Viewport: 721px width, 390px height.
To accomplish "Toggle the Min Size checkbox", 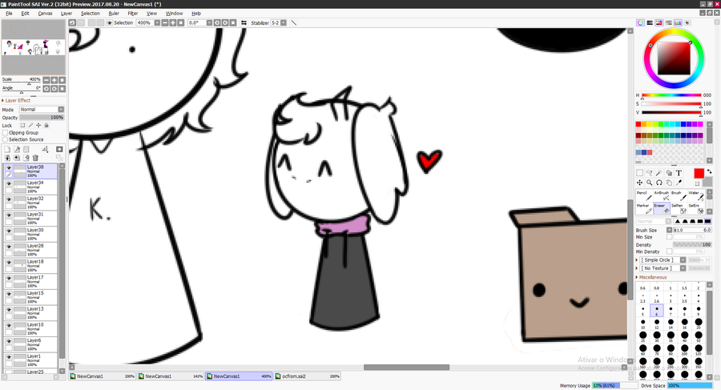I will pyautogui.click(x=670, y=237).
